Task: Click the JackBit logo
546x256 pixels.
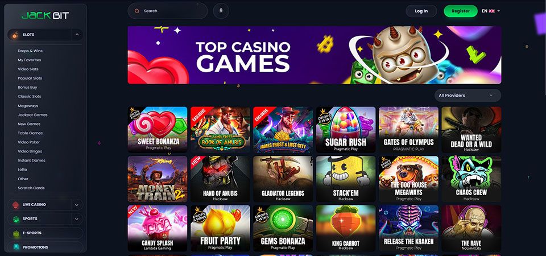Action: pos(45,16)
